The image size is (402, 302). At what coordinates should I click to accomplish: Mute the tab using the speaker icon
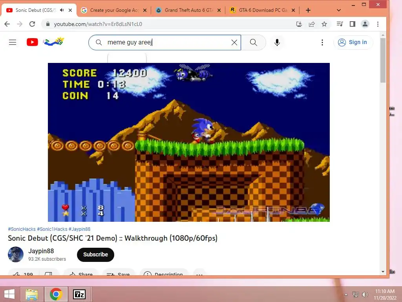point(62,10)
